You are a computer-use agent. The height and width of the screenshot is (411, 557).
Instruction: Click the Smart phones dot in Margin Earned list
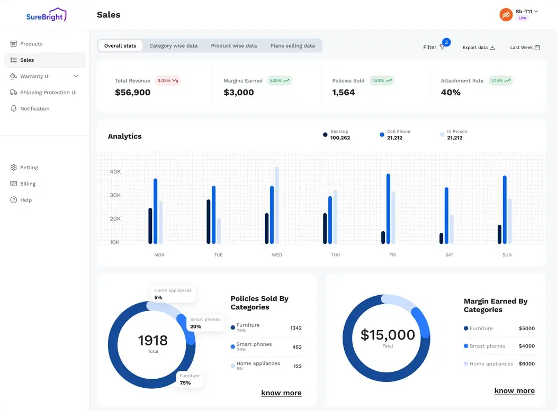(x=466, y=346)
